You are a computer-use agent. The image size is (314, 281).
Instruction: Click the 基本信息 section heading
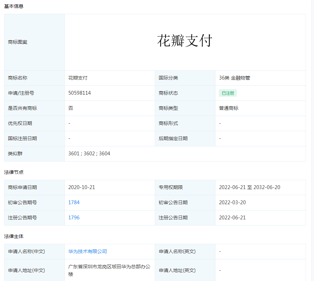(x=14, y=7)
